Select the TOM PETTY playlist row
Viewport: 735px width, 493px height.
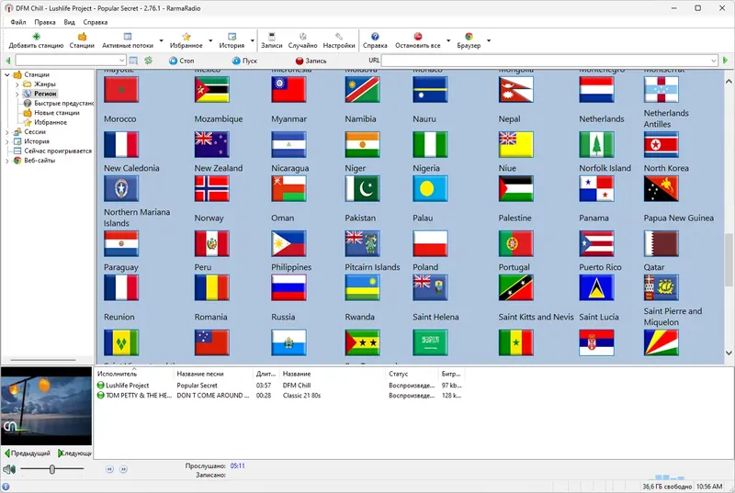click(x=279, y=395)
